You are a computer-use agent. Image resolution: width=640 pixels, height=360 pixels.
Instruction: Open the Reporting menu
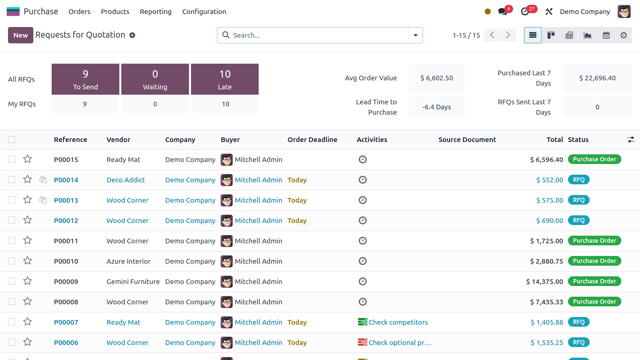pos(156,11)
